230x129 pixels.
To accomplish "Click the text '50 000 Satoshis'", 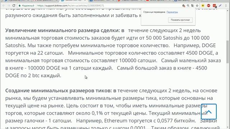I will [x=164, y=38].
